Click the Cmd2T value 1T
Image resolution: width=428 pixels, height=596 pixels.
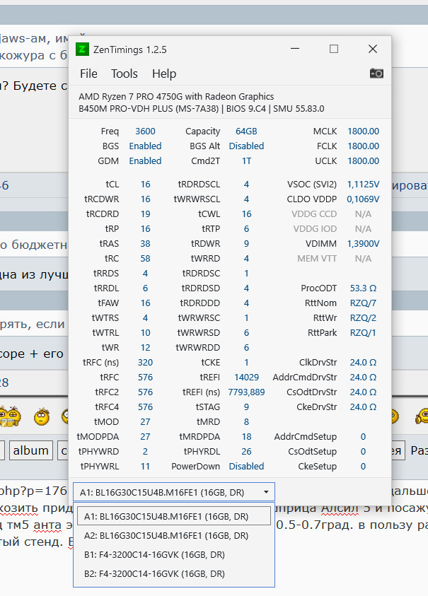[246, 160]
